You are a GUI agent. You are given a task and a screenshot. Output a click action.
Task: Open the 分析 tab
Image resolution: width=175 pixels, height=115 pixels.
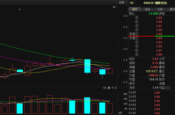160,9
